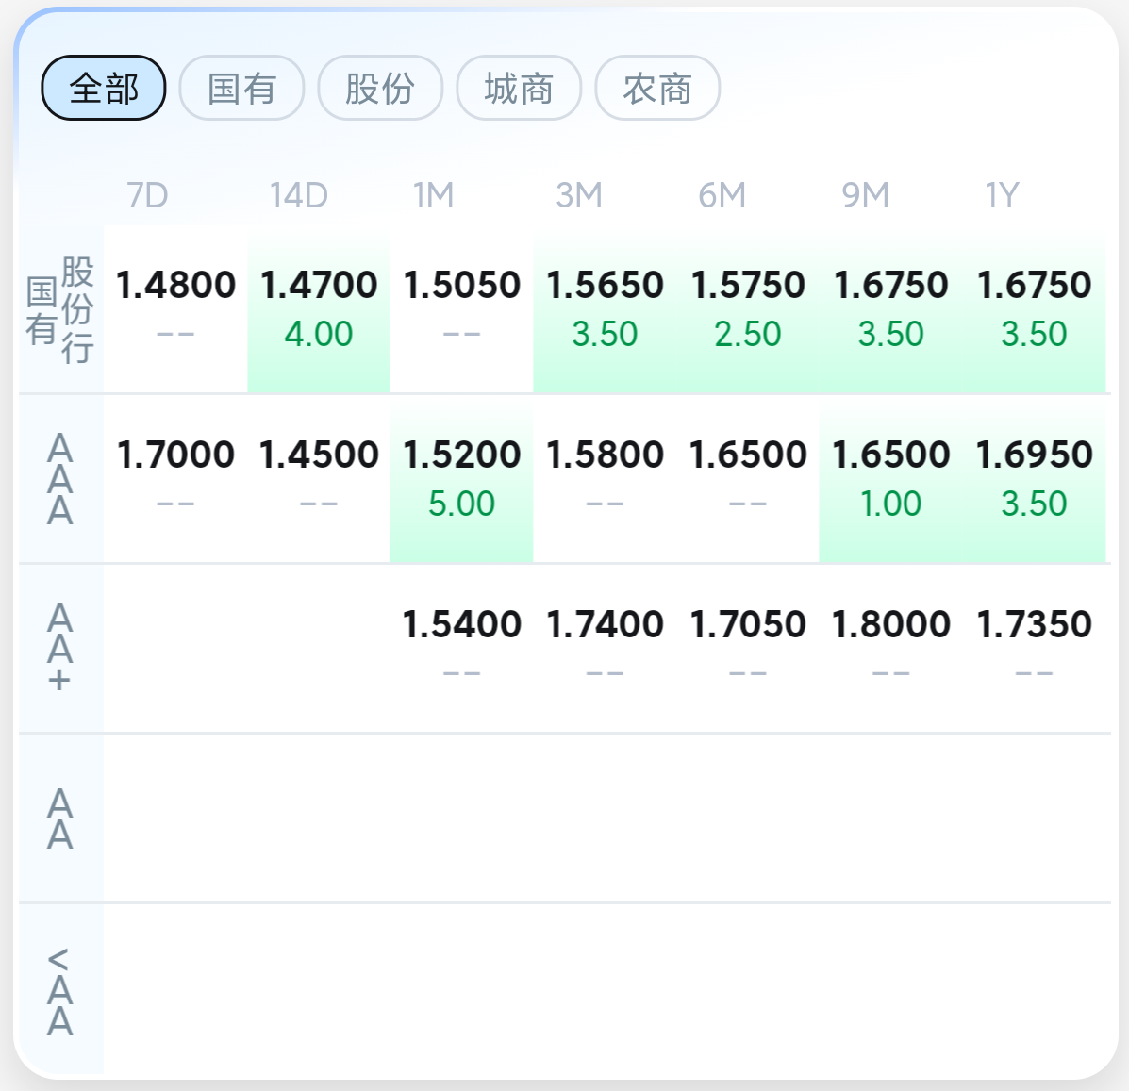Switch to the 国有 filter tab
The width and height of the screenshot is (1129, 1091).
(x=241, y=88)
